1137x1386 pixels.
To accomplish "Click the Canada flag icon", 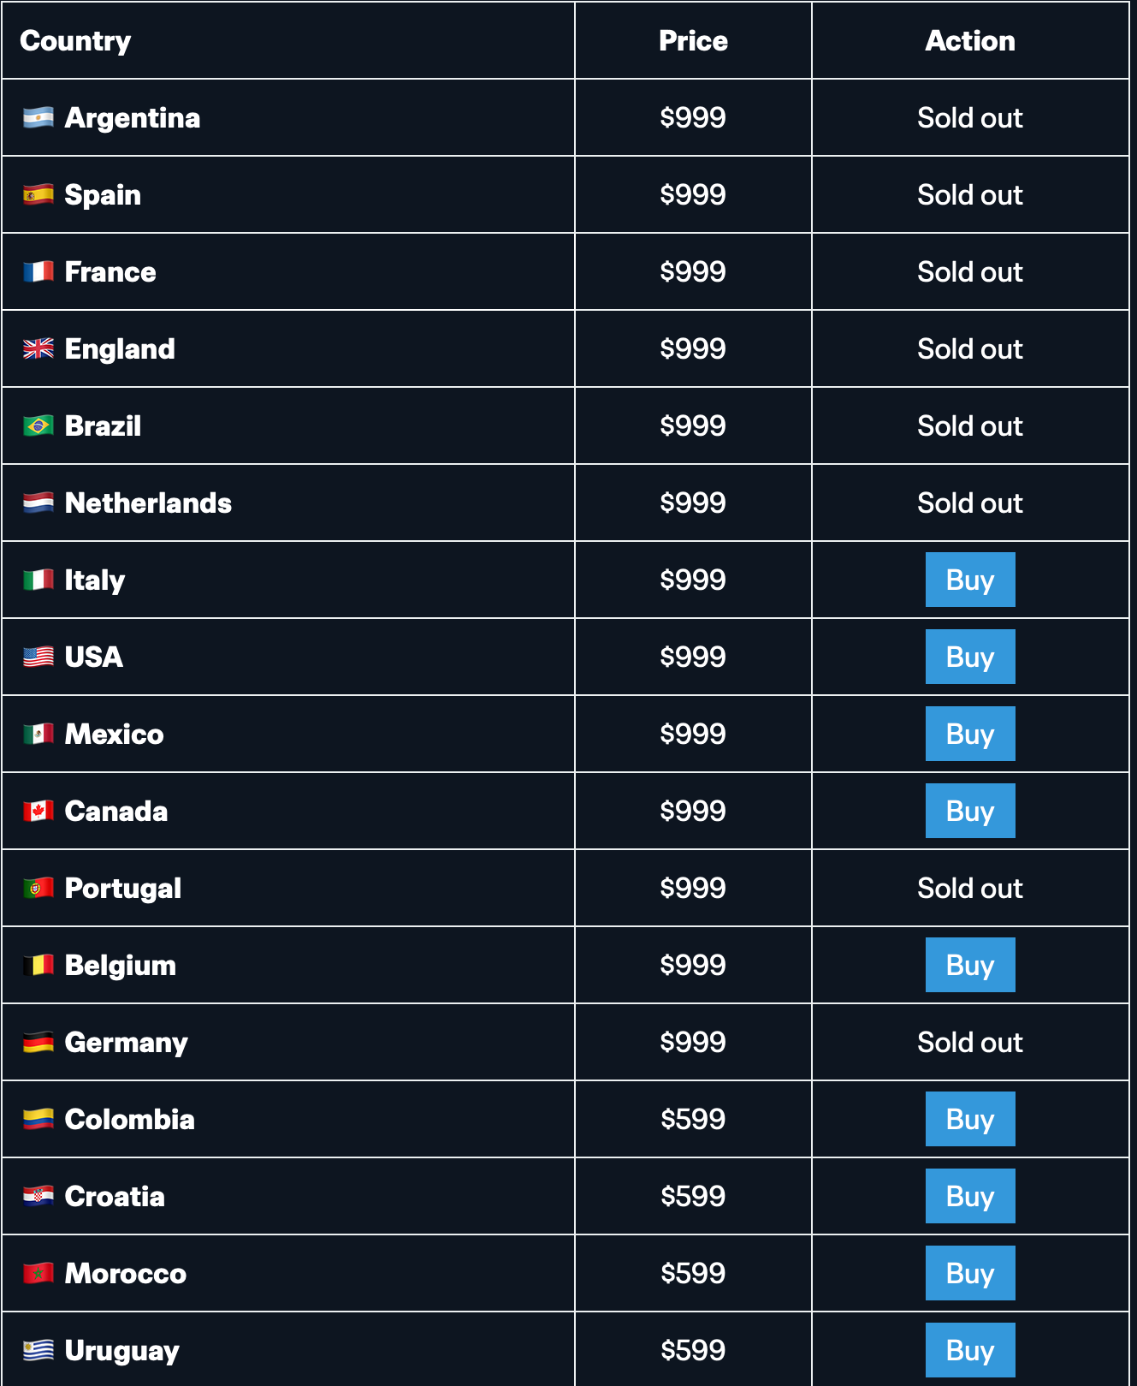I will tap(38, 812).
